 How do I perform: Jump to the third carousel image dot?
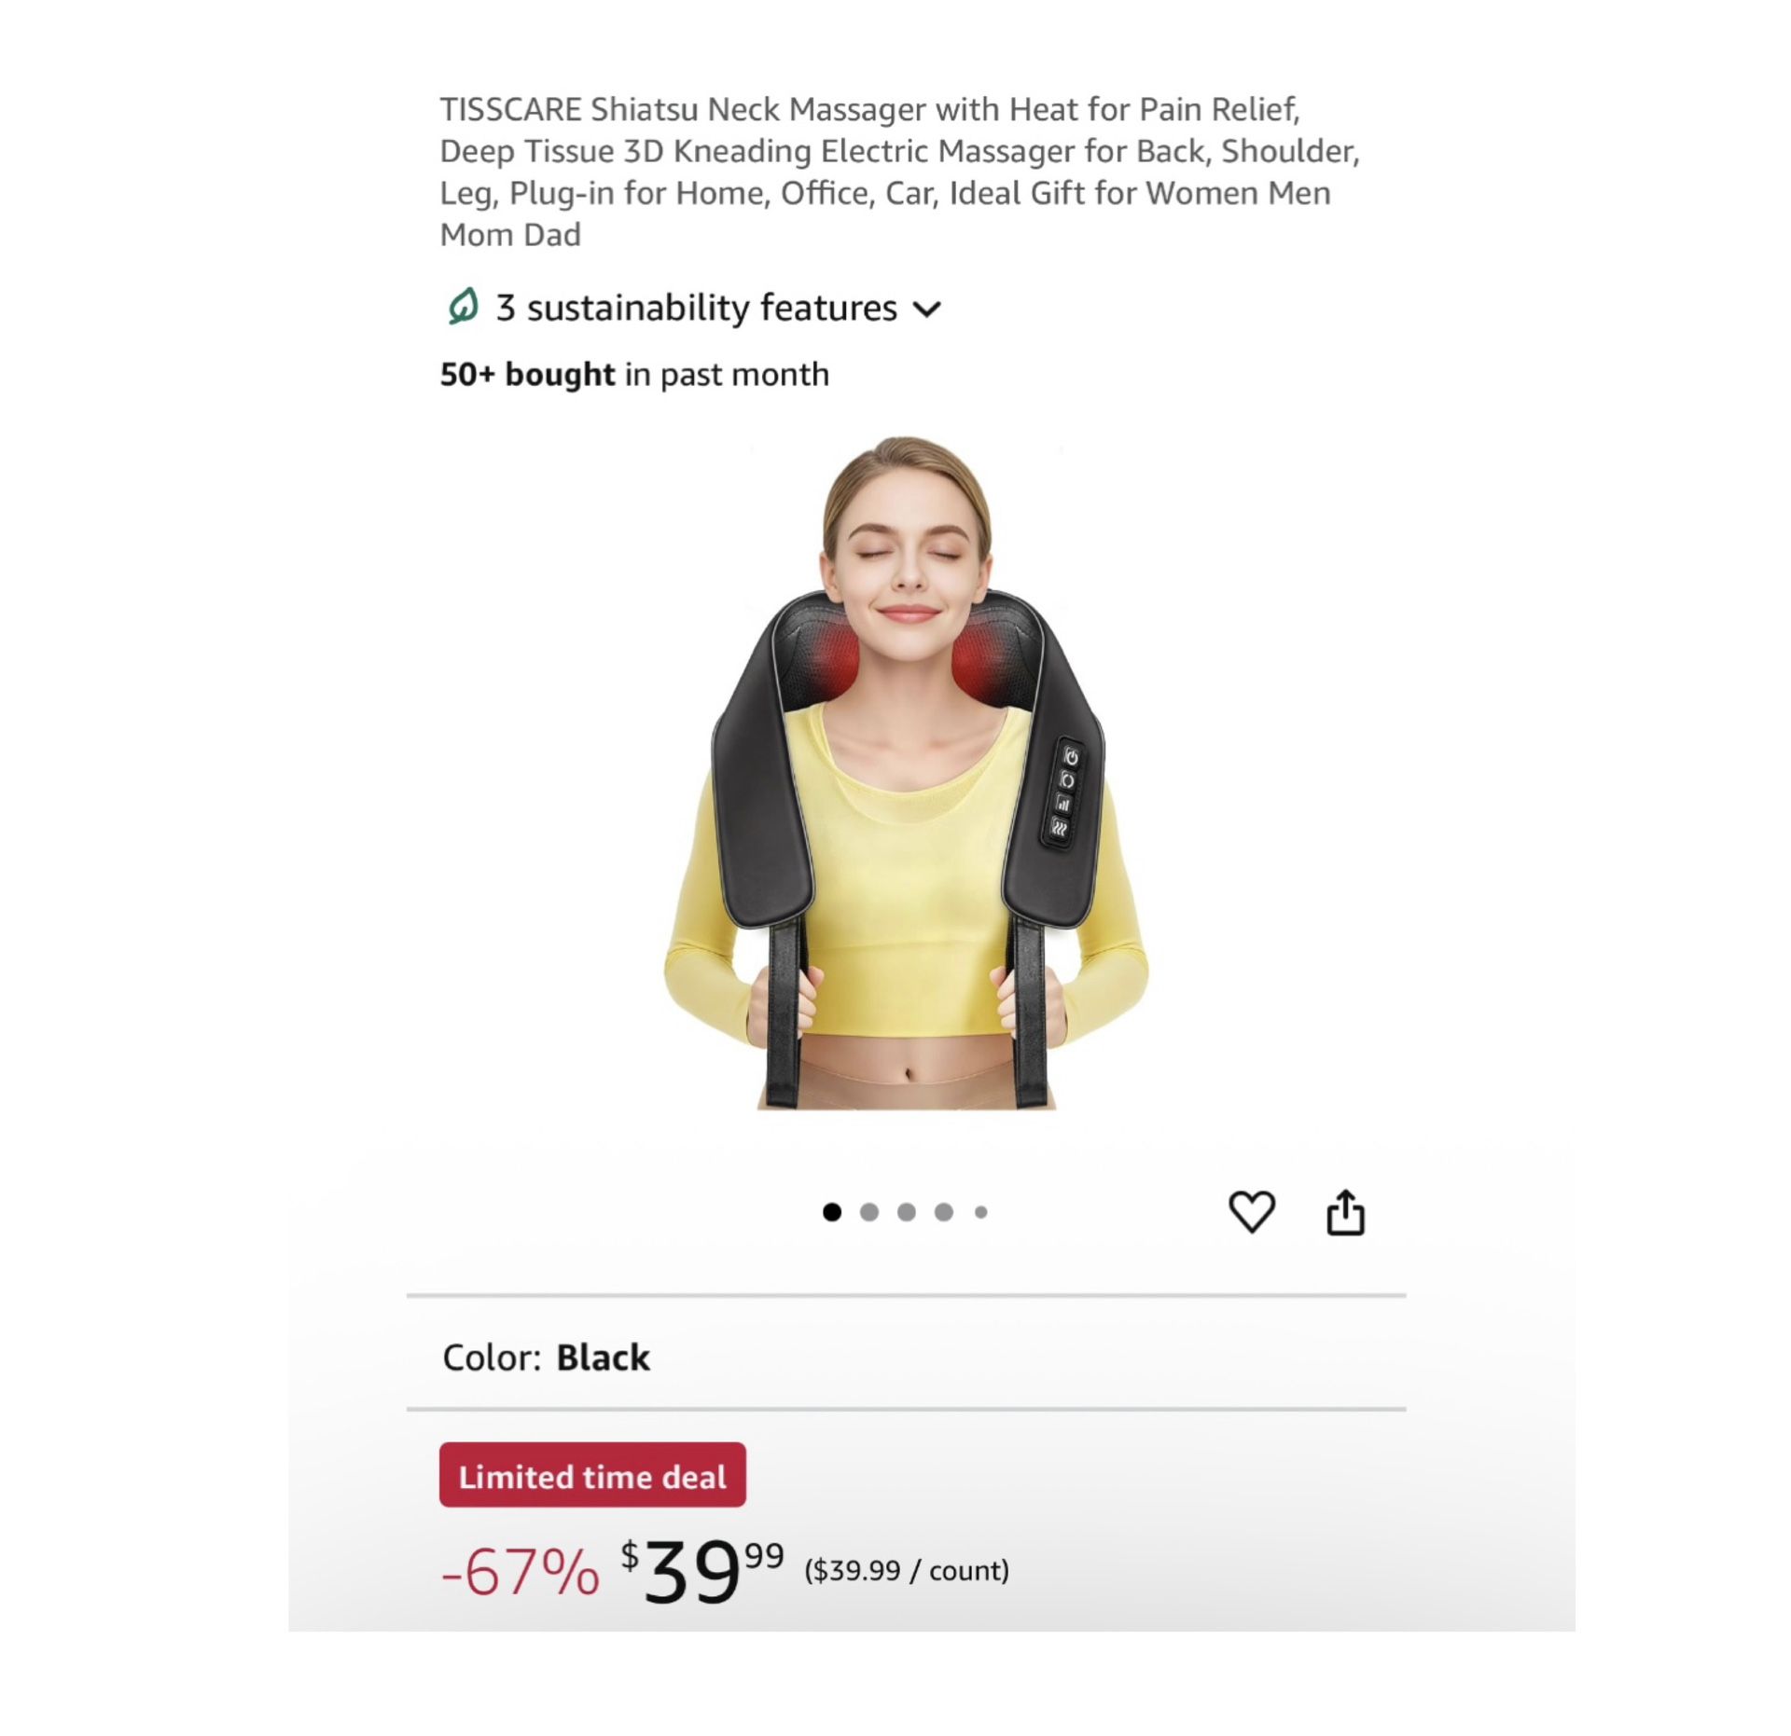907,1212
